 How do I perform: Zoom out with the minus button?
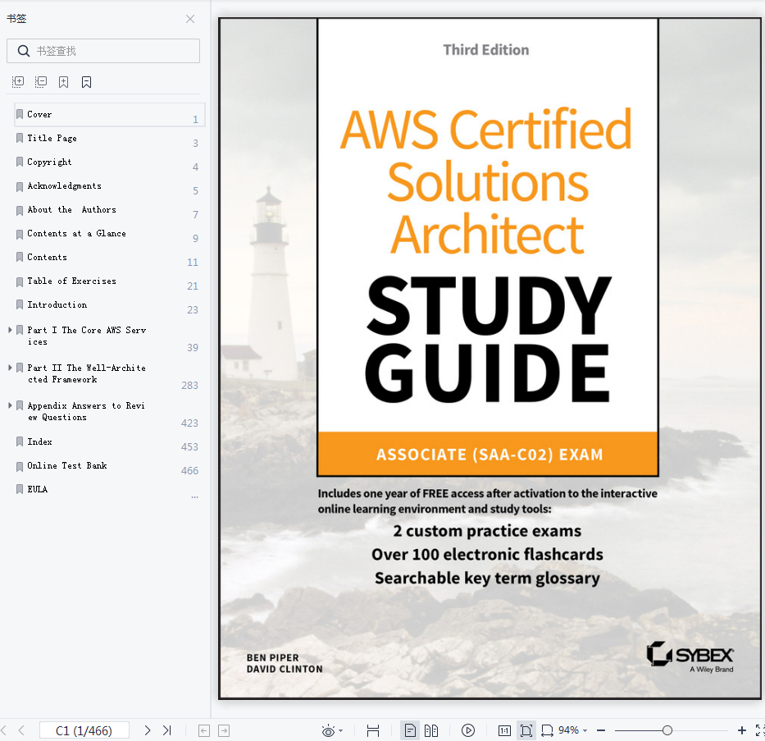(601, 731)
